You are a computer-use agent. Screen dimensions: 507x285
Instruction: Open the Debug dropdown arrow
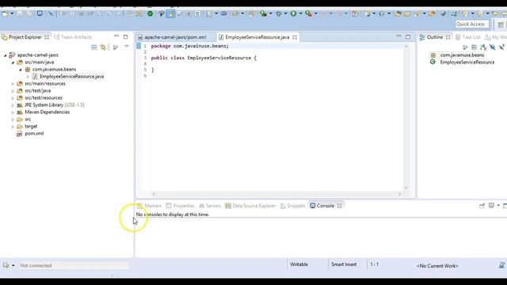285,14
